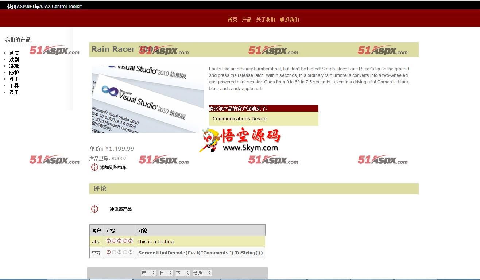The width and height of the screenshot is (480, 280).
Task: Click the crosshair icon beside 评论该产品
Action: click(94, 209)
